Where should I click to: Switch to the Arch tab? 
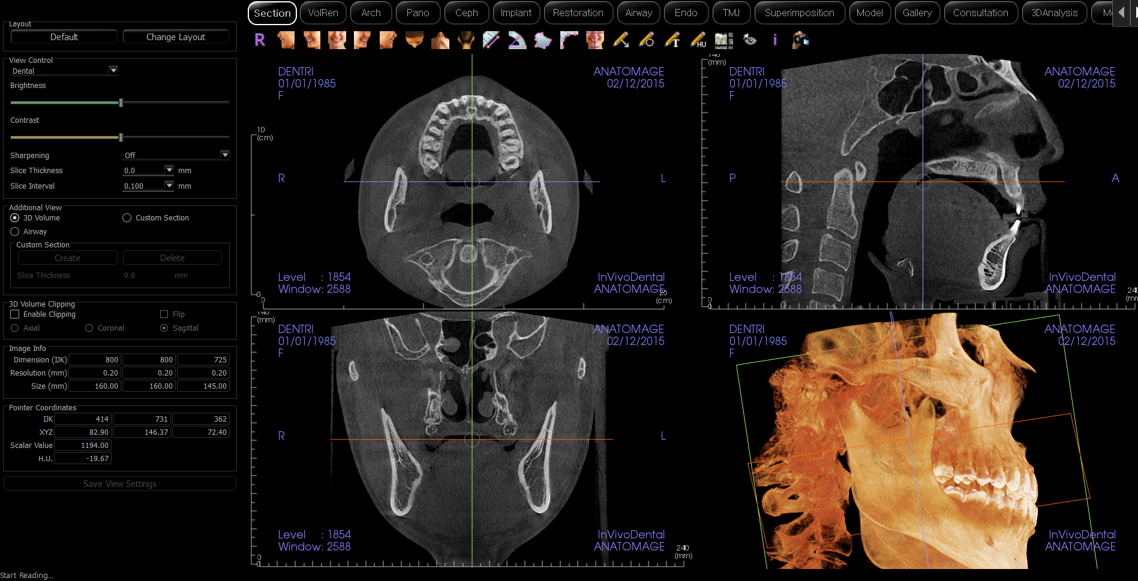371,13
